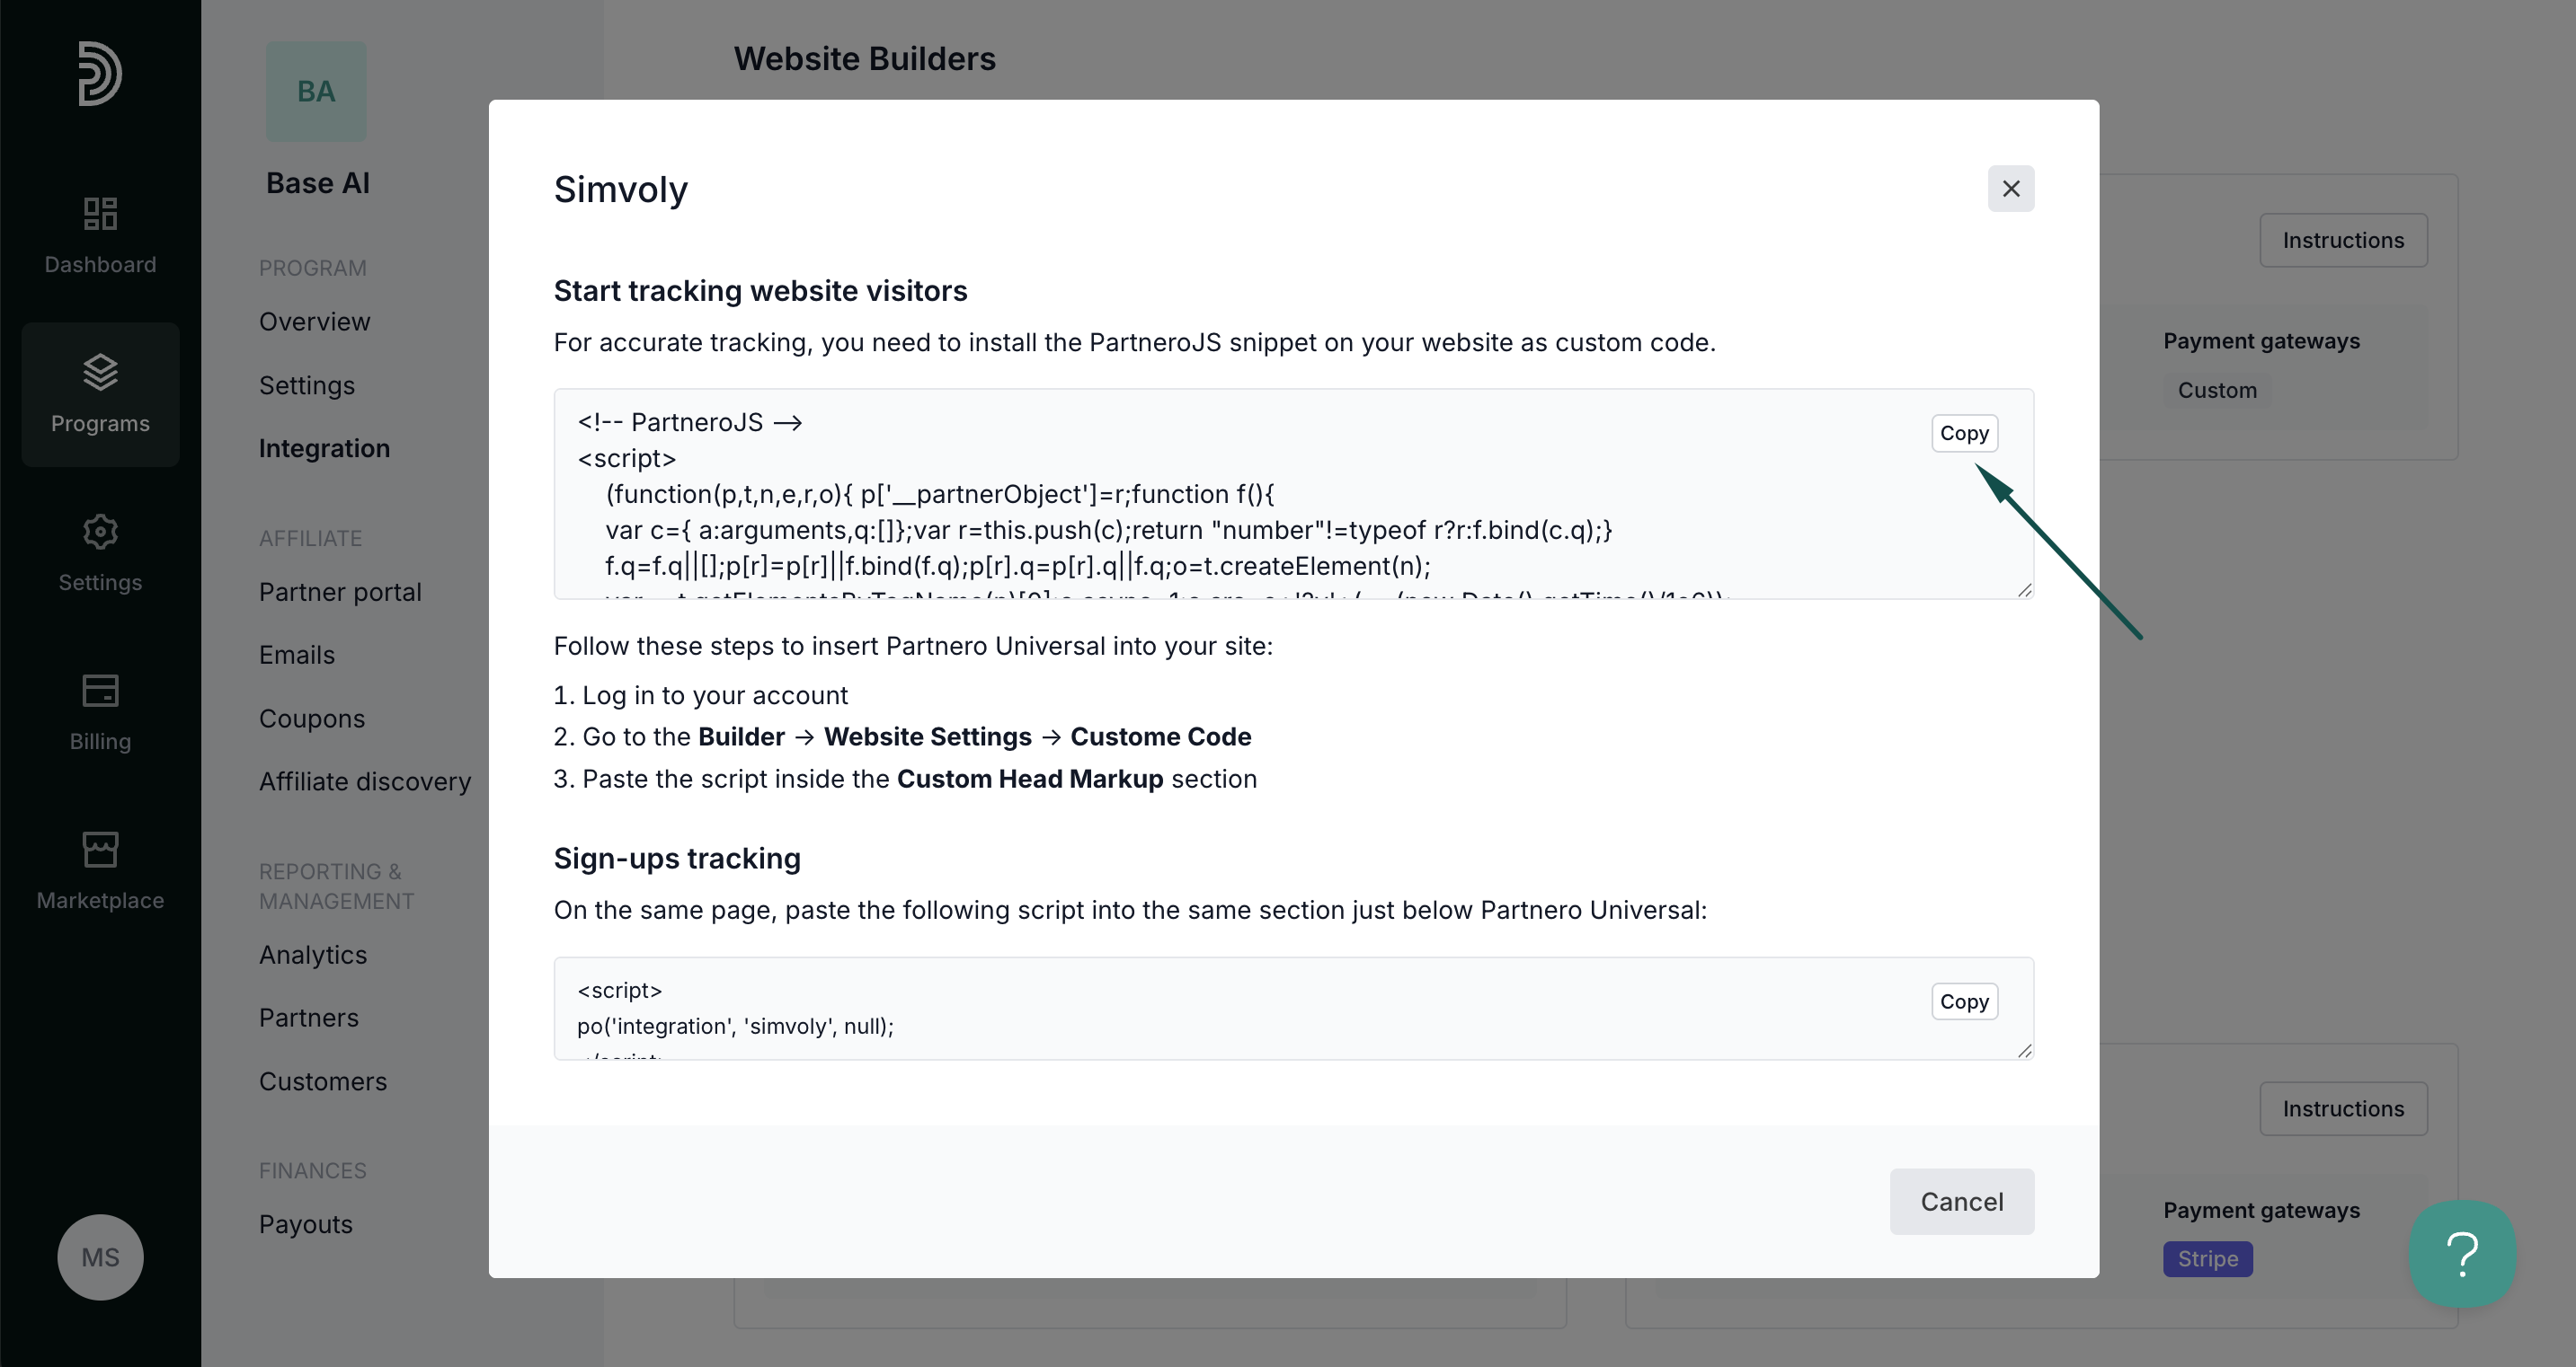Open the Coupons menu item
This screenshot has height=1367, width=2576.
pyautogui.click(x=312, y=719)
